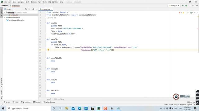Open the Event Log
199x111 pixels.
[x=191, y=102]
